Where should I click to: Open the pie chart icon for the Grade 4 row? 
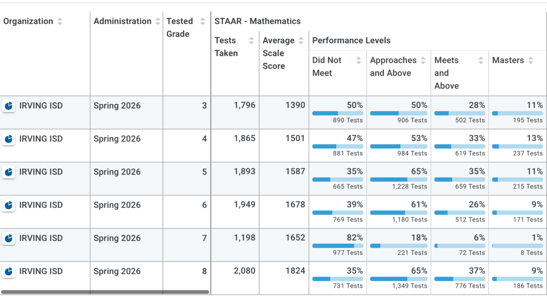8,139
